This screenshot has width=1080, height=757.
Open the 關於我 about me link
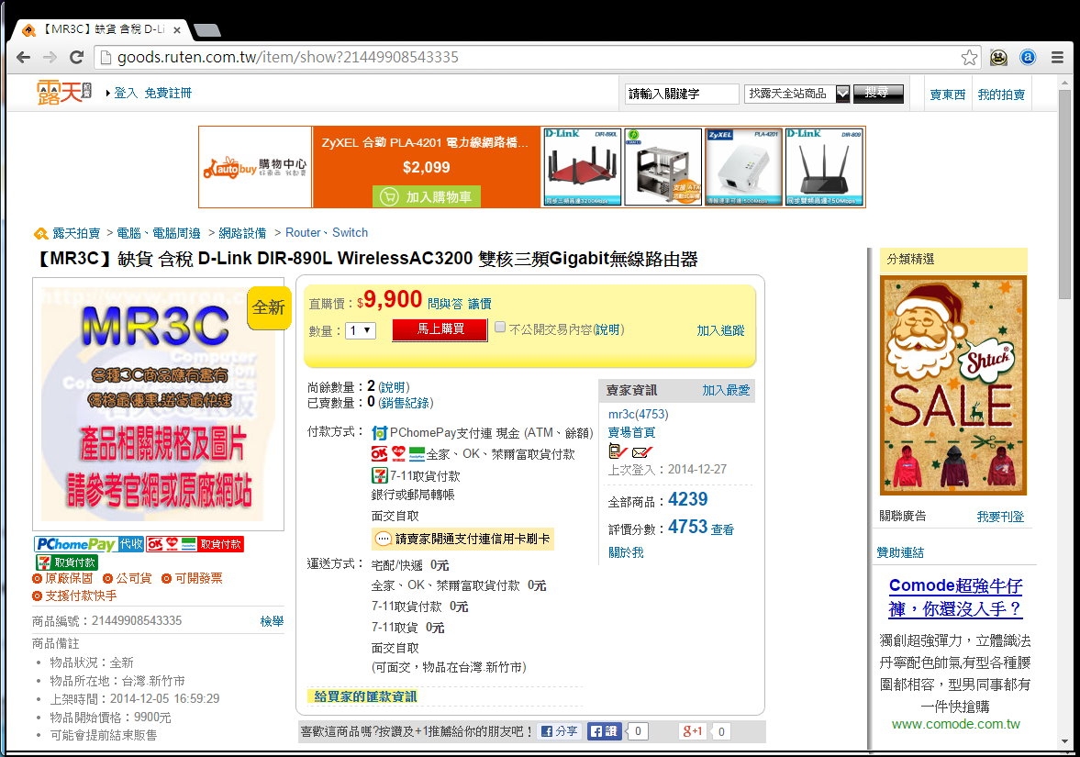click(626, 552)
